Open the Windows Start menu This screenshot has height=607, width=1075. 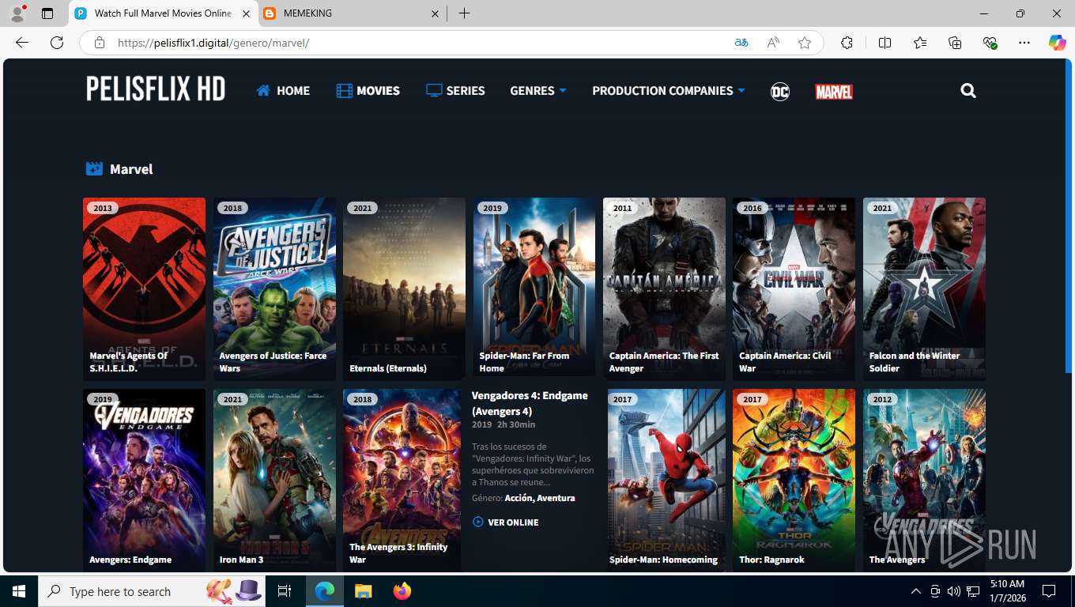tap(19, 591)
